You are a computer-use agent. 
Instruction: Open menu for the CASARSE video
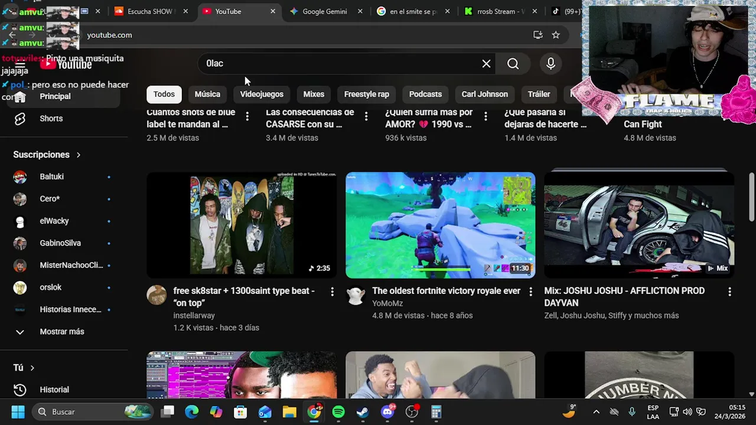366,117
